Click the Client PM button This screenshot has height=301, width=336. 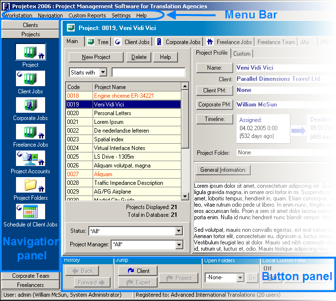(214, 90)
